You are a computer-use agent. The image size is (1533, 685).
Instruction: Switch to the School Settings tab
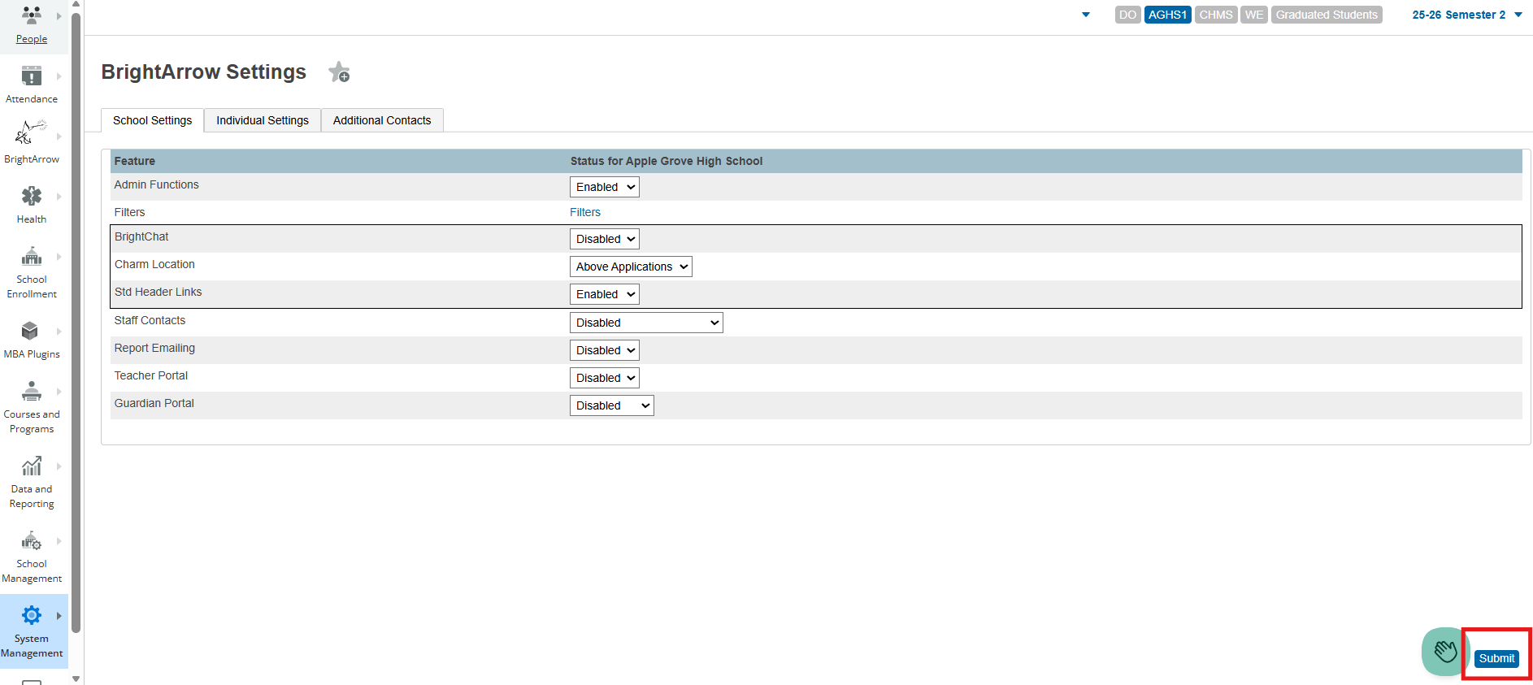[153, 120]
